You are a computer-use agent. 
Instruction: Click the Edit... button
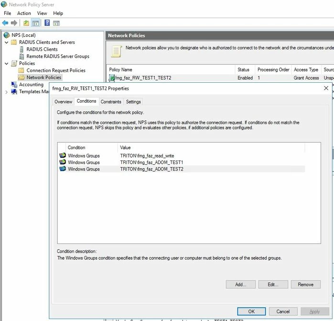coord(273,284)
